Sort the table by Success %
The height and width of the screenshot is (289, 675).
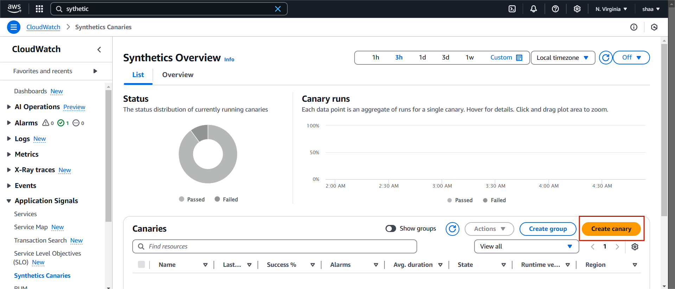click(281, 265)
